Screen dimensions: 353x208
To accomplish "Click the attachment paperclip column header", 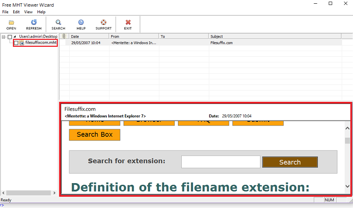I will (x=64, y=36).
